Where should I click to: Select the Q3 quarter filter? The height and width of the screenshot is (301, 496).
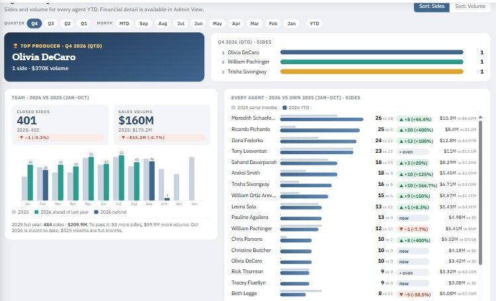51,23
